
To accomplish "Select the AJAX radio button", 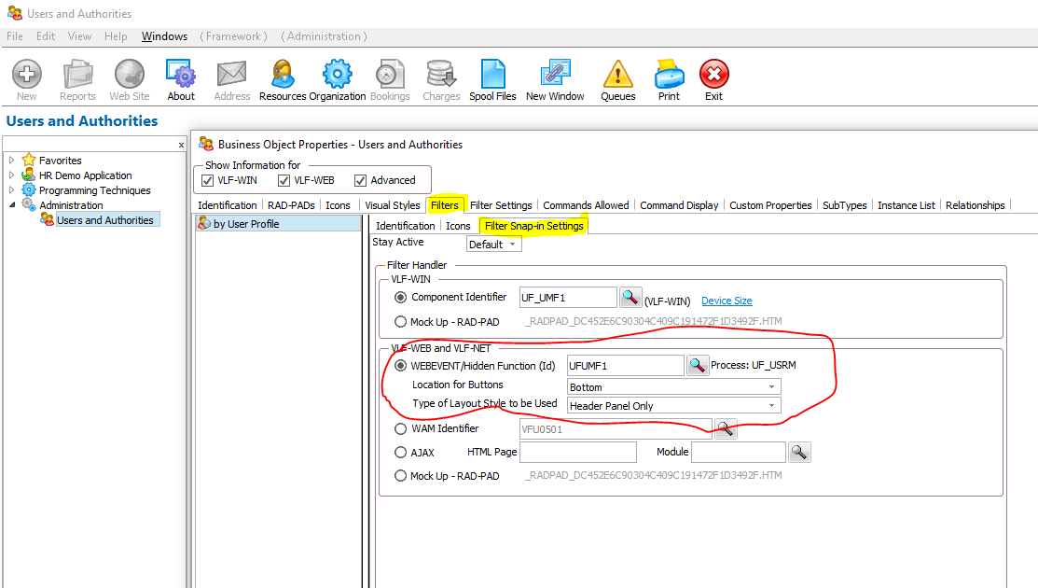I will pyautogui.click(x=401, y=453).
